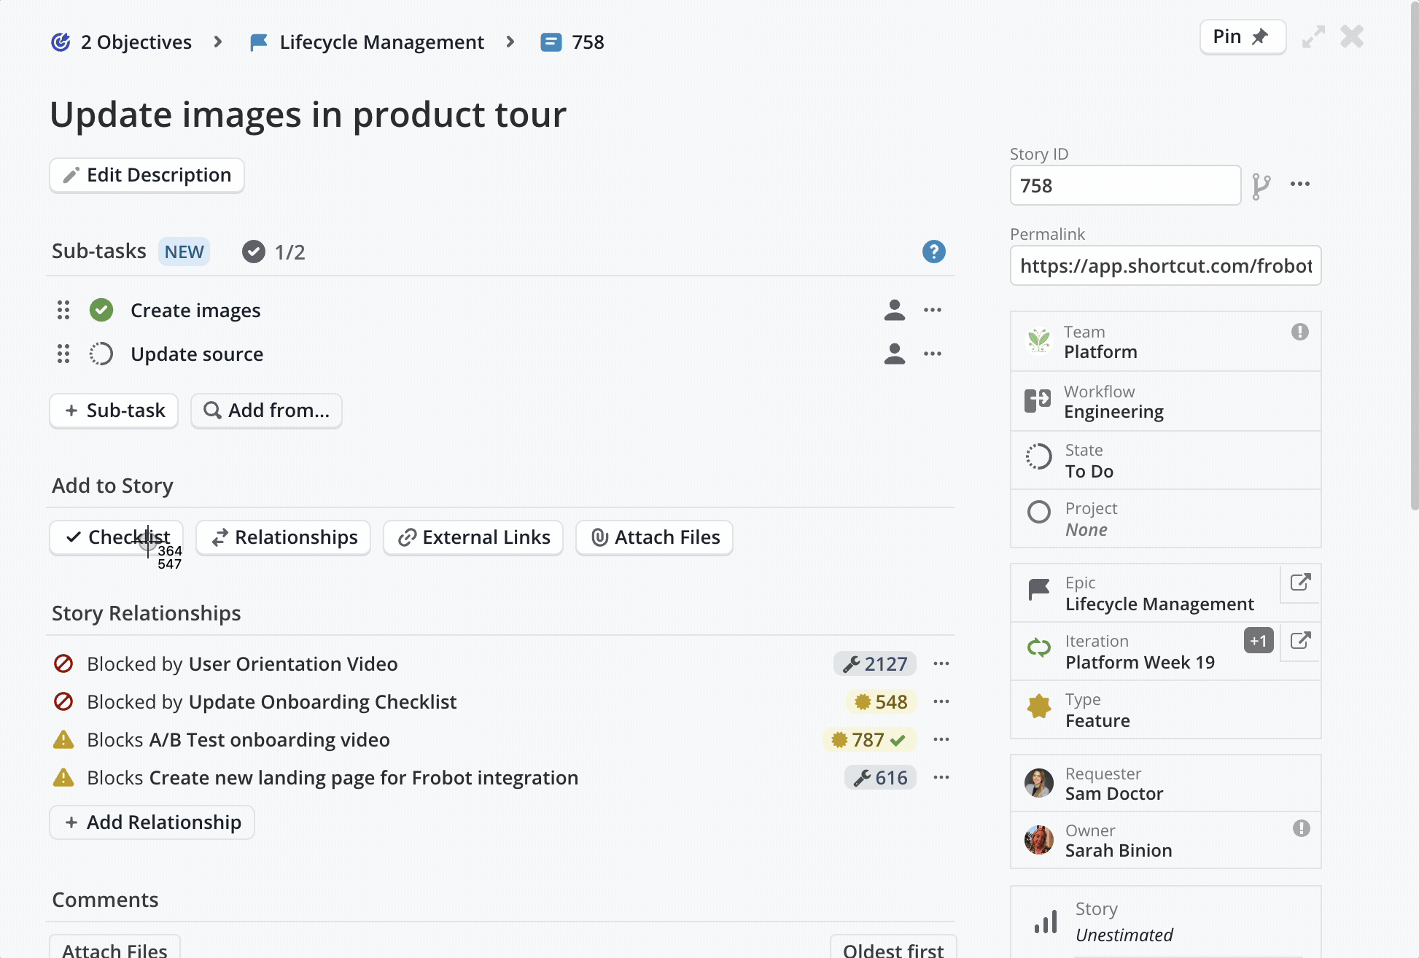1419x958 pixels.
Task: Navigate to 2 Objectives in the breadcrumb
Action: pos(136,42)
